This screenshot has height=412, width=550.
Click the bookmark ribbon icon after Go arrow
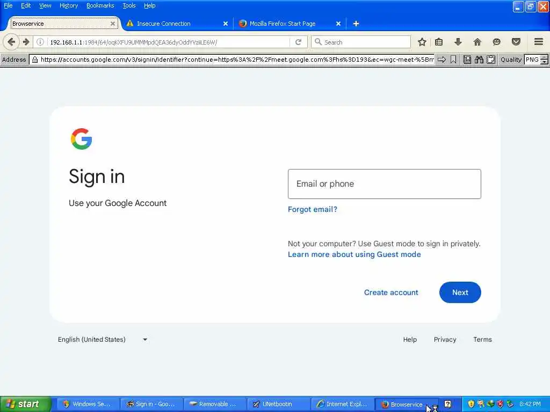(453, 60)
